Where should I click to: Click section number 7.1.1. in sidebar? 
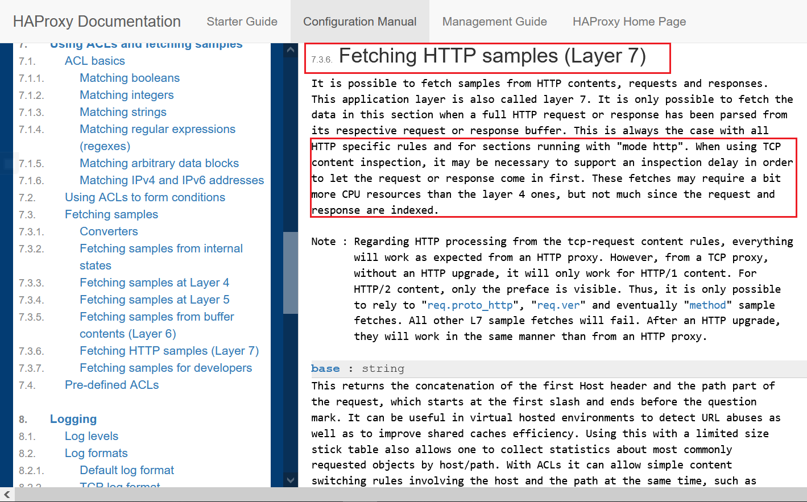(31, 78)
